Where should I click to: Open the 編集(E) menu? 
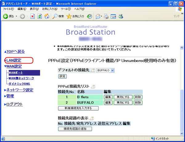coord(22,9)
